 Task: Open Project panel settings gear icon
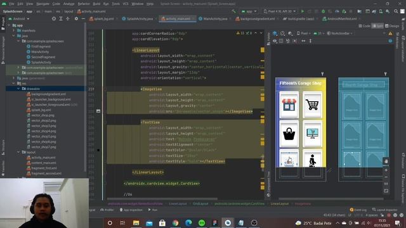(76, 18)
